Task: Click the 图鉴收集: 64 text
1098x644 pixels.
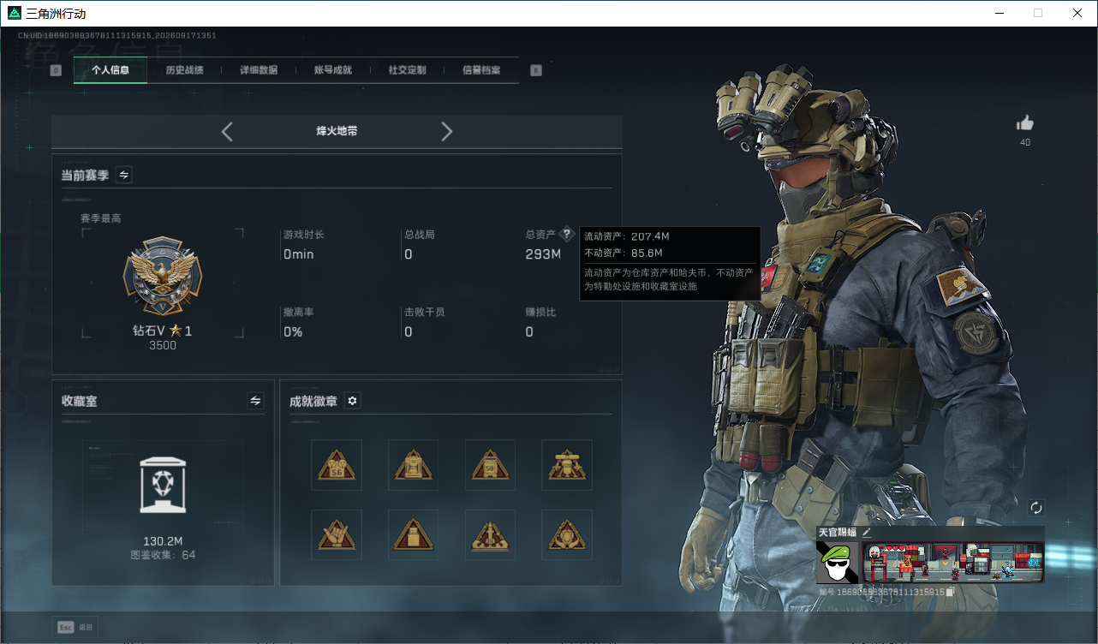Action: coord(163,555)
